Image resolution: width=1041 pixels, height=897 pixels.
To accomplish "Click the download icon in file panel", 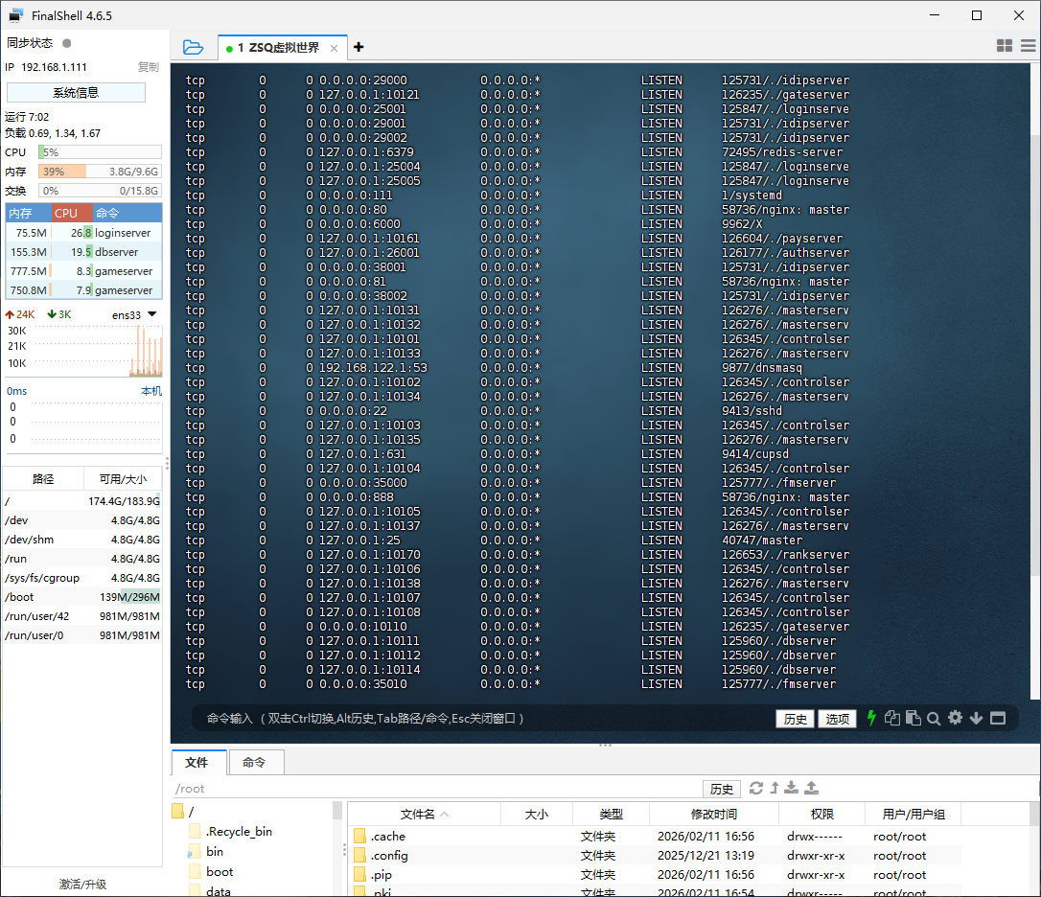I will coord(792,788).
